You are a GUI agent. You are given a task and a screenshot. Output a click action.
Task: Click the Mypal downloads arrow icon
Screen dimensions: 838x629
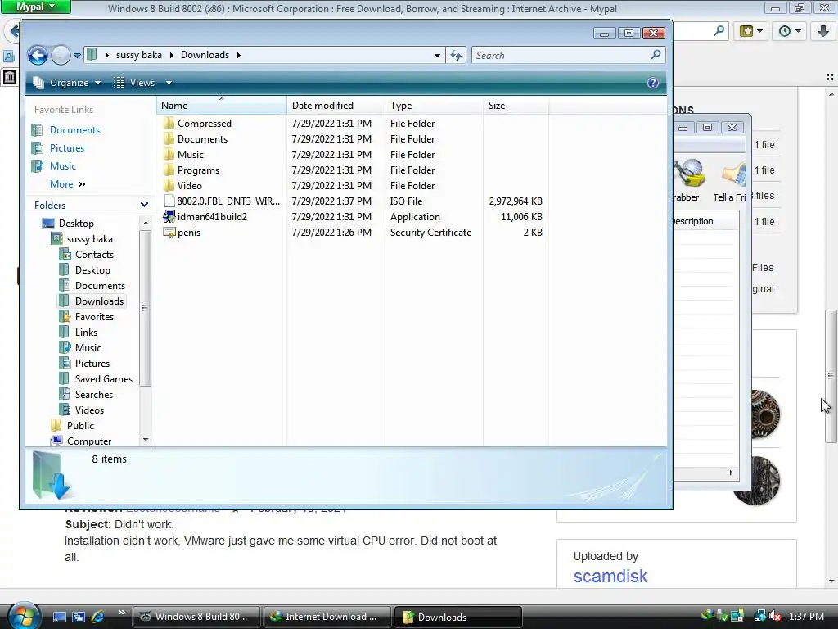(x=823, y=31)
